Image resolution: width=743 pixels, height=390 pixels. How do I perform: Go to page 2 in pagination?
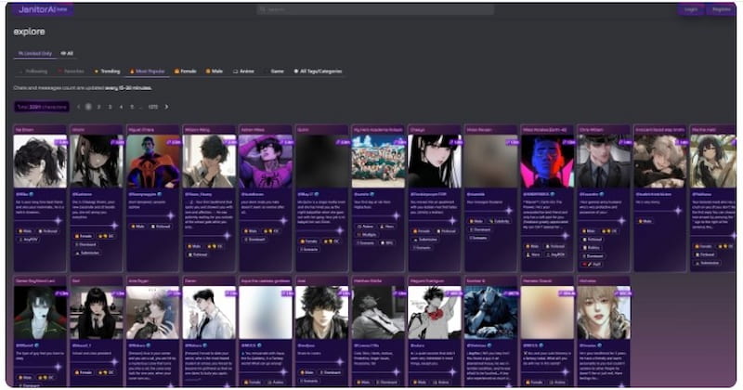[98, 107]
